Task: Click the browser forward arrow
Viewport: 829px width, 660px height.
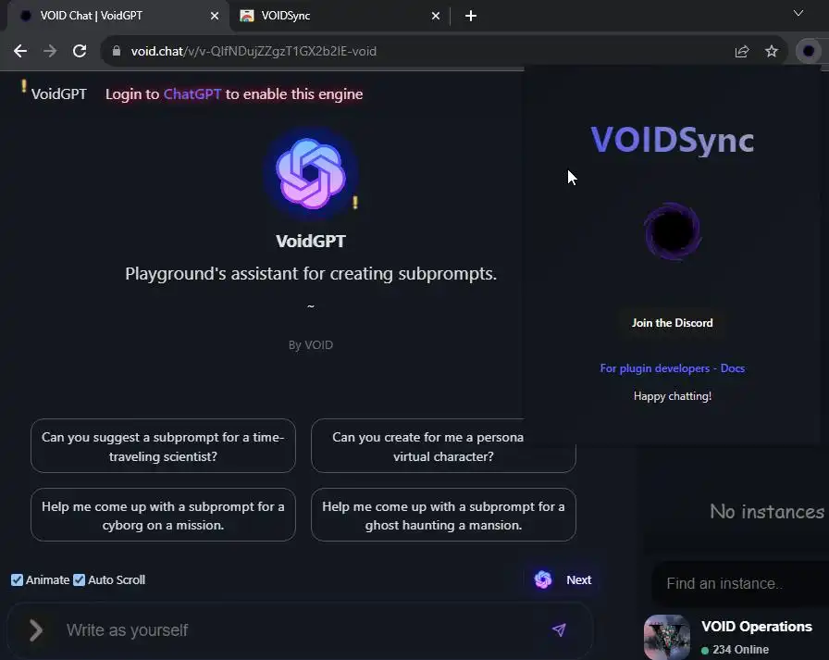Action: coord(50,51)
